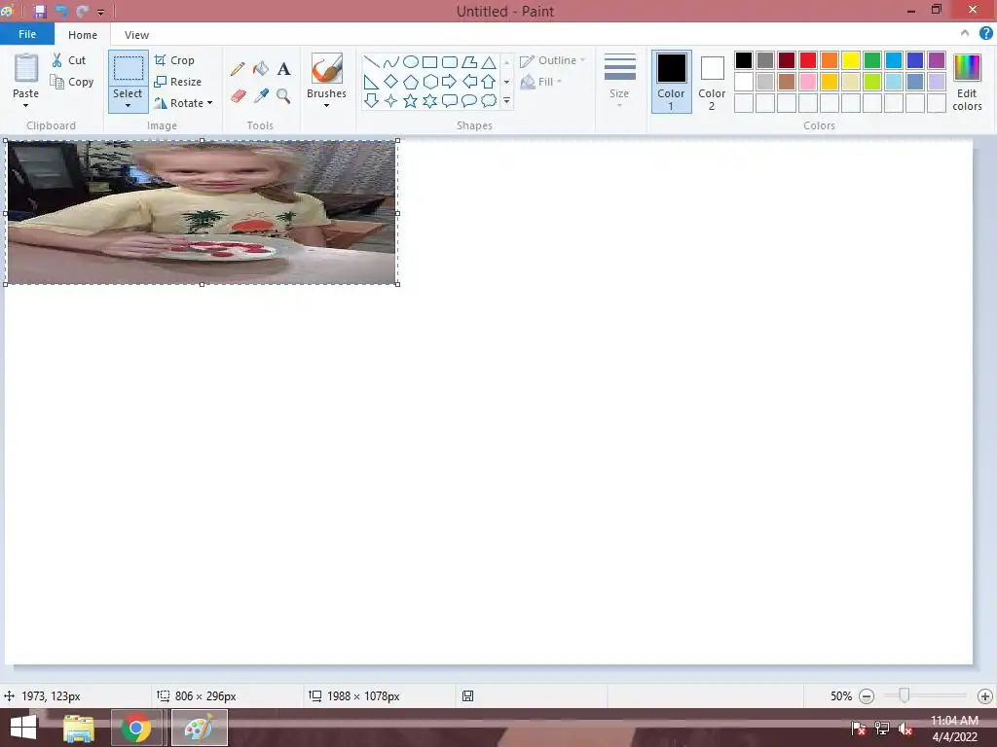Select the Eraser tool

(x=238, y=96)
